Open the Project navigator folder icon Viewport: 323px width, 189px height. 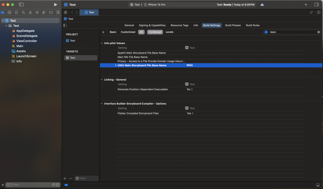coord(3,12)
